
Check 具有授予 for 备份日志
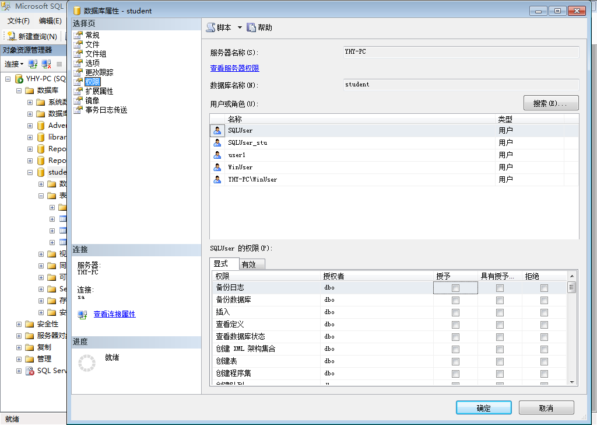(500, 288)
